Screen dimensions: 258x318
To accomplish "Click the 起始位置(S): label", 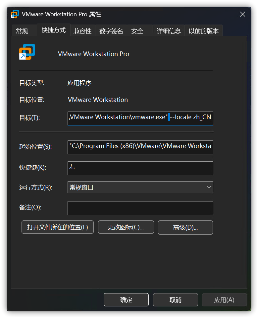I will coord(35,146).
